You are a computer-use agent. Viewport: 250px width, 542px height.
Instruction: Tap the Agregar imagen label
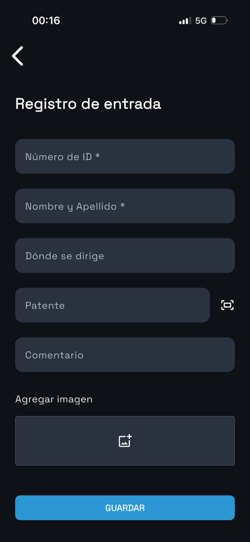pyautogui.click(x=54, y=399)
